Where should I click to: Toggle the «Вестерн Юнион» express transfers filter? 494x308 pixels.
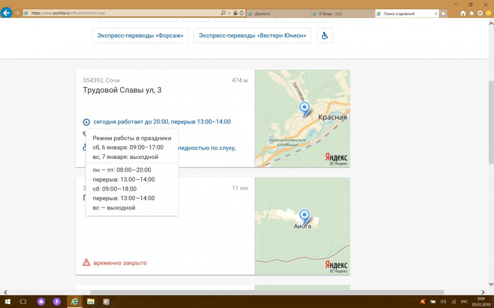click(x=252, y=35)
